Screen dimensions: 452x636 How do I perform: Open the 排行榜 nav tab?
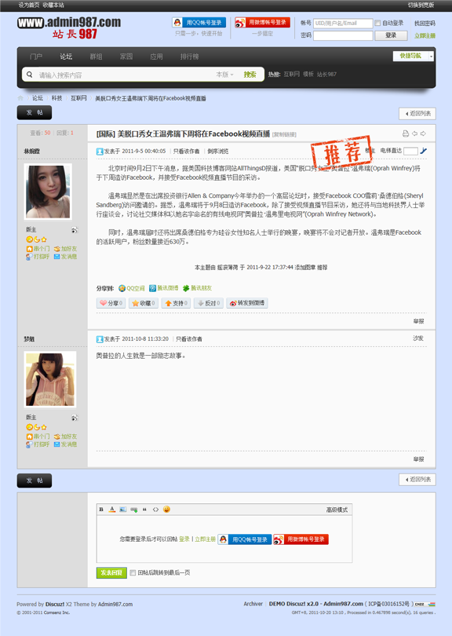190,57
